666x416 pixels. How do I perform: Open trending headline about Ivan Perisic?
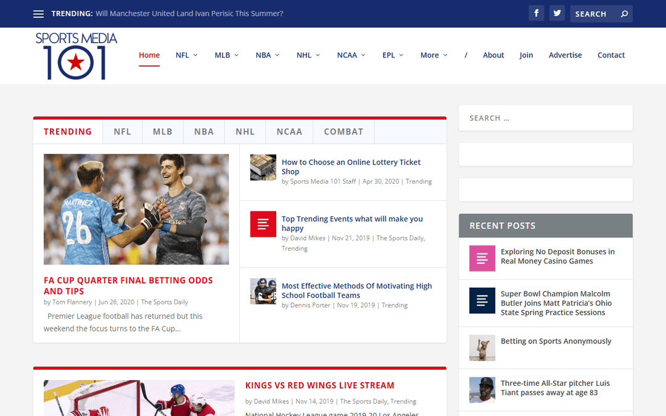pyautogui.click(x=189, y=14)
